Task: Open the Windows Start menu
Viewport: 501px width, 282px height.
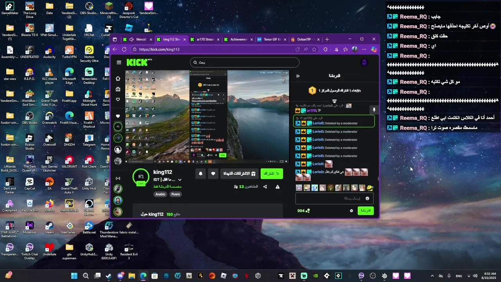Action: (74, 276)
